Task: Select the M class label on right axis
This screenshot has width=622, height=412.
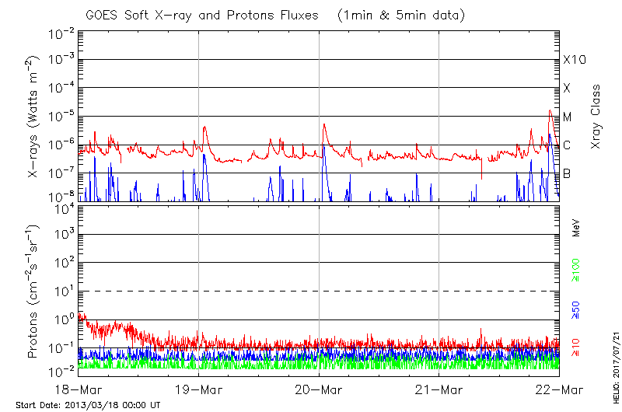Action: 568,117
